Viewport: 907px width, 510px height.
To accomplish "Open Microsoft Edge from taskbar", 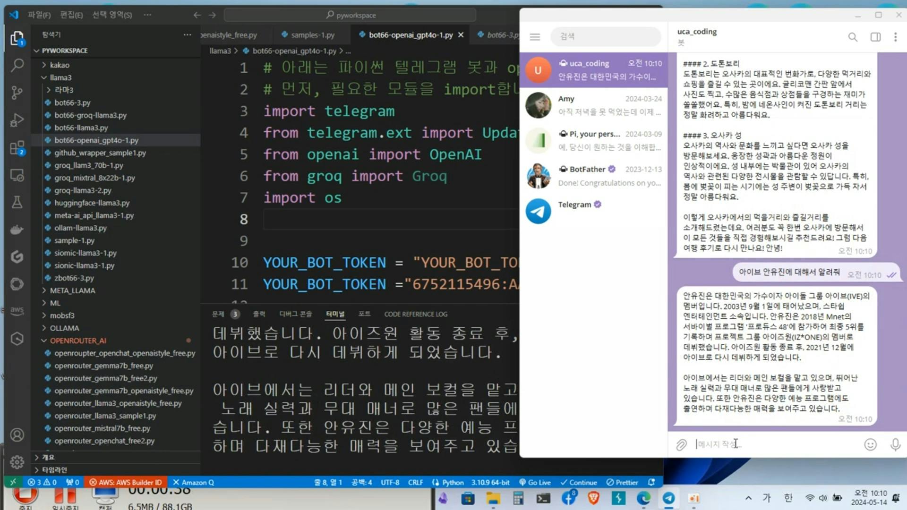I will pos(643,498).
